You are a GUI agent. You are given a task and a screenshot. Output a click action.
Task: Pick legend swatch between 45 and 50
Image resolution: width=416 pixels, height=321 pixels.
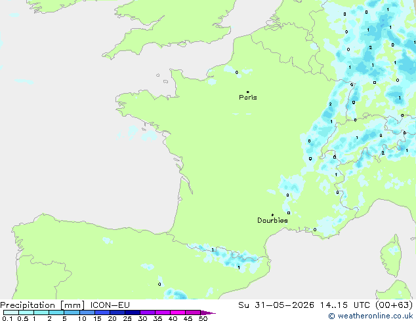tap(193, 312)
